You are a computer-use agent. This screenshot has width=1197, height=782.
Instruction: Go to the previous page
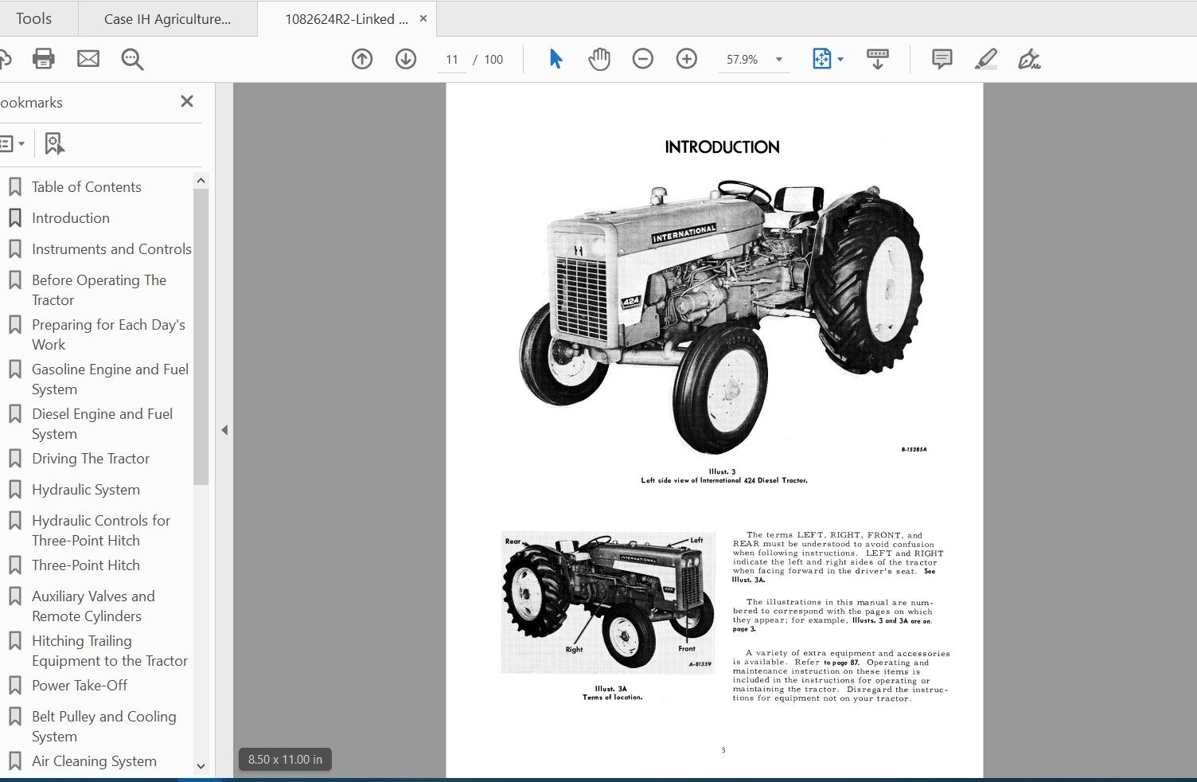coord(361,58)
